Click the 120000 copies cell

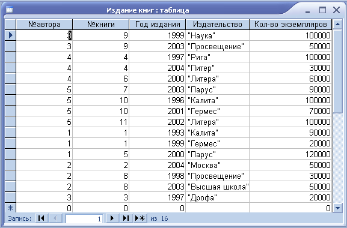[x=290, y=154]
